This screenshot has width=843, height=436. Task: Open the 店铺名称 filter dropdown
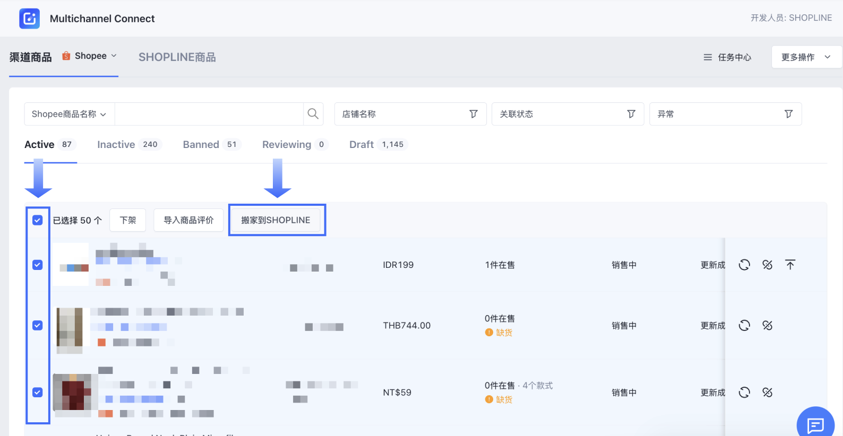pyautogui.click(x=410, y=114)
